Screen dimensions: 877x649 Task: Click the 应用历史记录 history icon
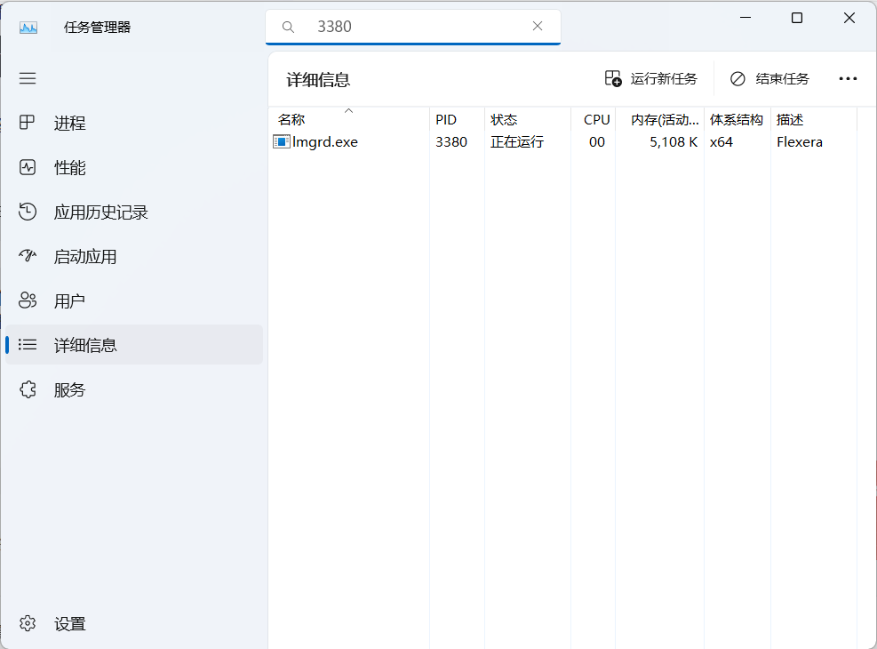coord(28,212)
